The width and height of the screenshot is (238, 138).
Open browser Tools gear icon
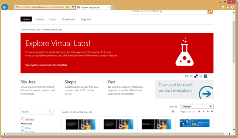[232, 7]
